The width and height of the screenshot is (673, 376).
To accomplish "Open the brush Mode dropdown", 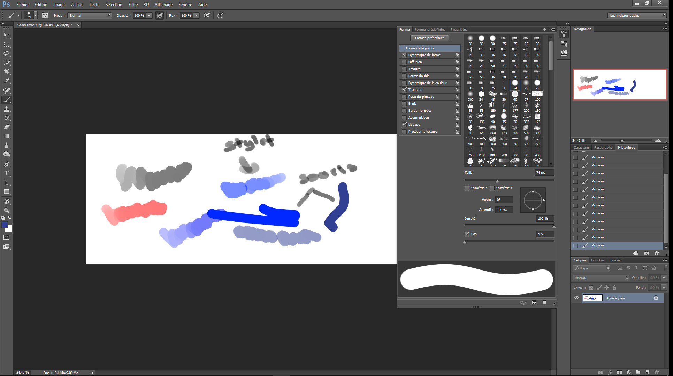I will [90, 16].
